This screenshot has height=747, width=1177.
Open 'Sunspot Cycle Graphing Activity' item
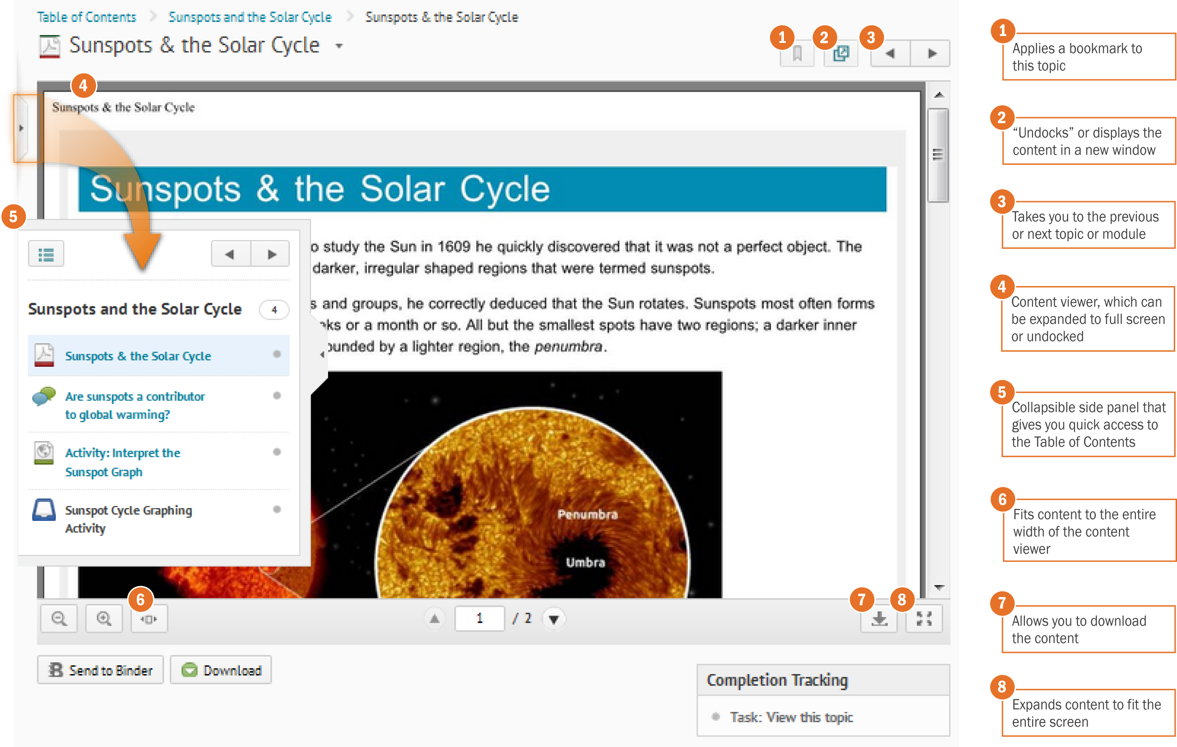(x=129, y=519)
